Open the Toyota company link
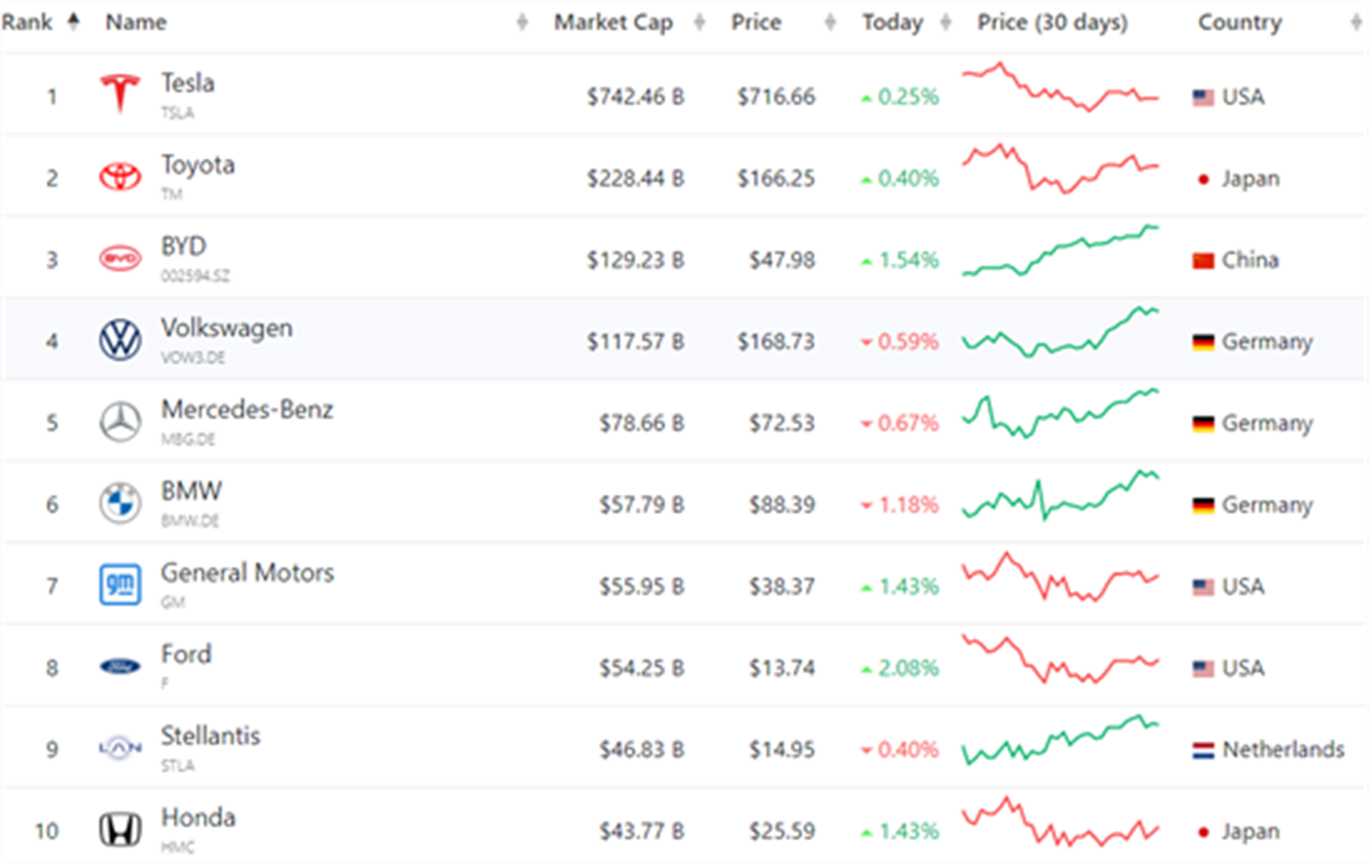1369x864 pixels. click(198, 165)
